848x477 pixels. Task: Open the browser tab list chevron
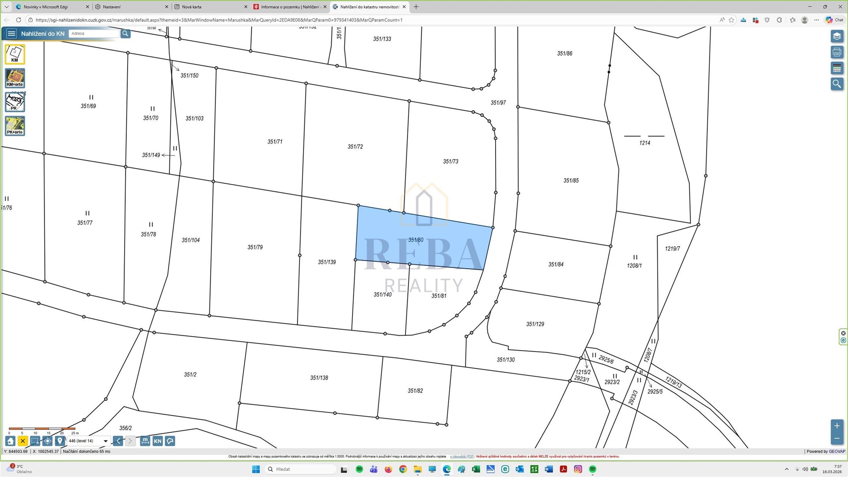pyautogui.click(x=7, y=7)
